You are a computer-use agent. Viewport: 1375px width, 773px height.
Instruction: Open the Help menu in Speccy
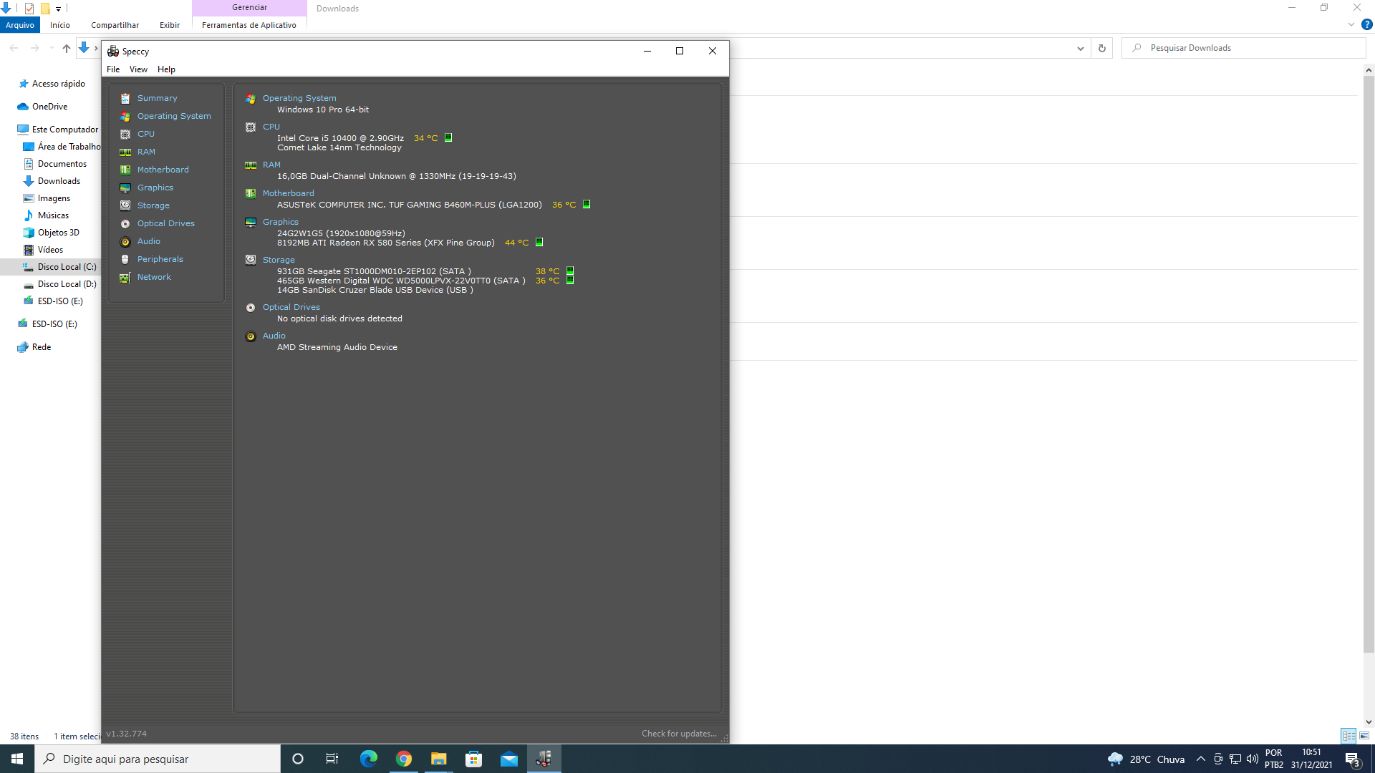pyautogui.click(x=166, y=69)
